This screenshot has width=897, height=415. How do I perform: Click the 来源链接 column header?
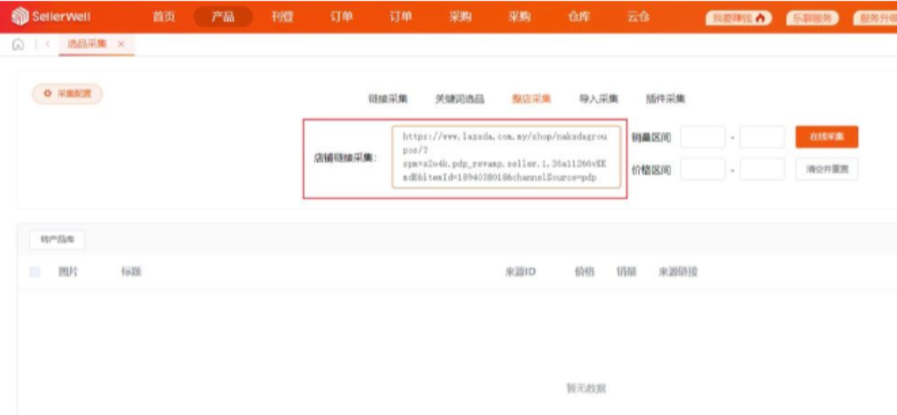[x=678, y=273]
